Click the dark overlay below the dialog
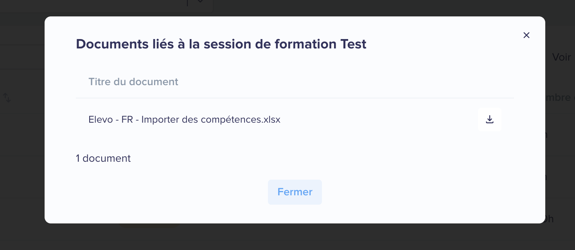 [x=287, y=237]
